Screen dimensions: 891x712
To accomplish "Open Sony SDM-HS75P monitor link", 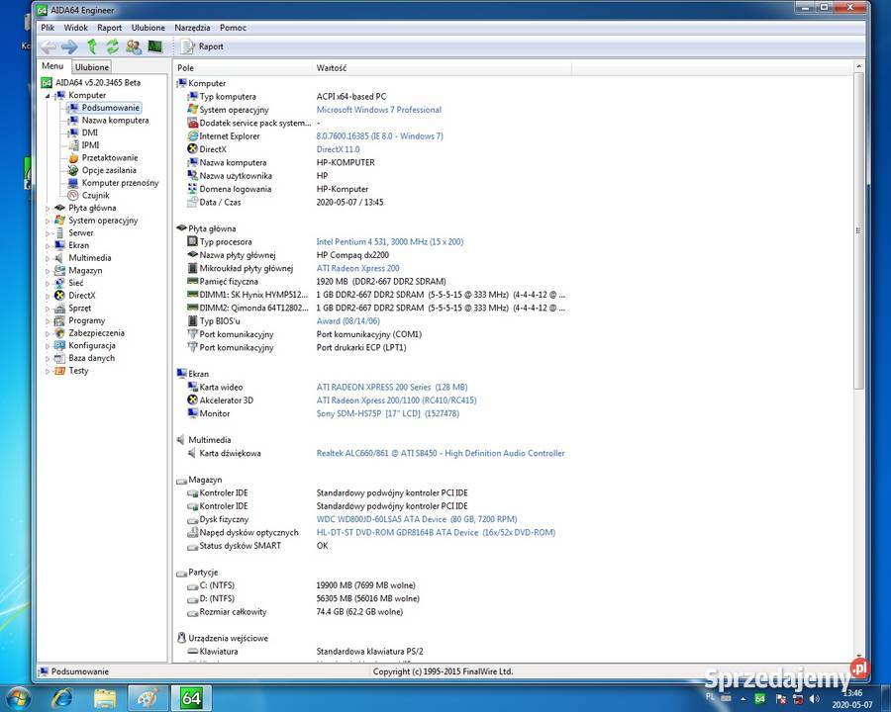I will pyautogui.click(x=387, y=413).
